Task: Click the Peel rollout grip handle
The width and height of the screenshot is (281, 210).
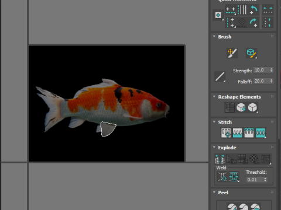Action: pyautogui.click(x=272, y=192)
